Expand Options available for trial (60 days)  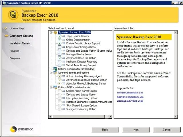click(x=51, y=69)
